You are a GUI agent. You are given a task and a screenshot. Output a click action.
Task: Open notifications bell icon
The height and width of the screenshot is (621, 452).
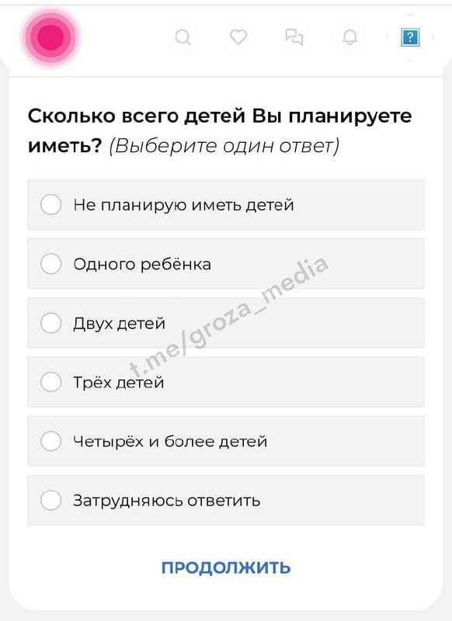[x=349, y=37]
